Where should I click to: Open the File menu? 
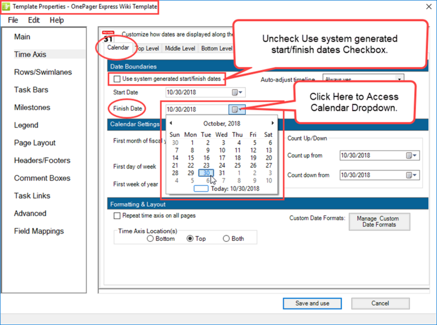[13, 20]
